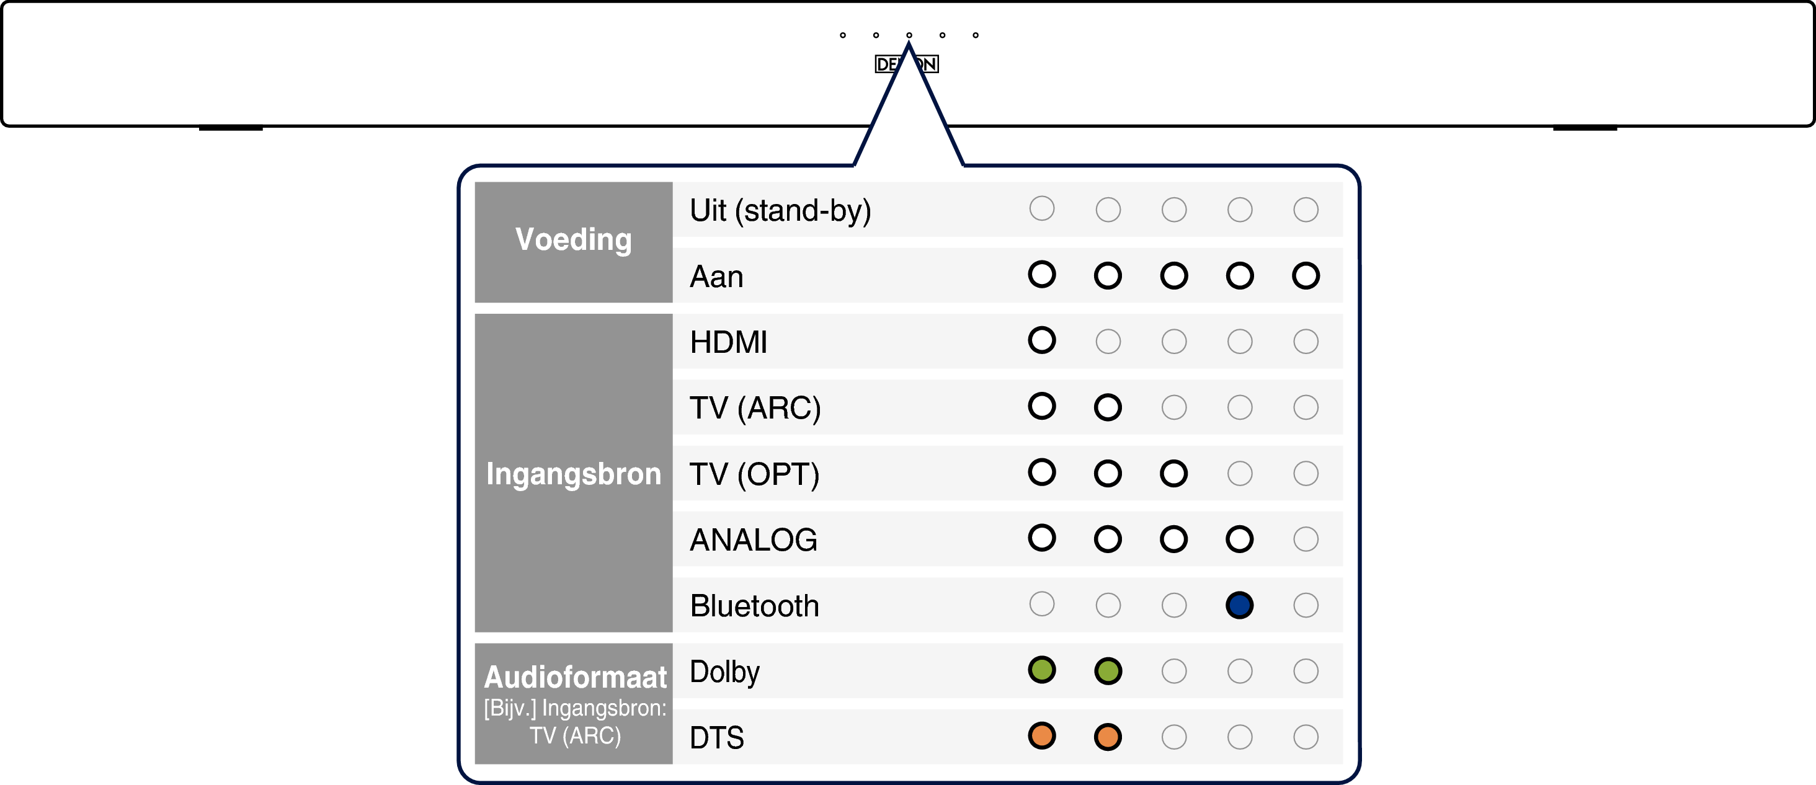Click the Uit (stand-by) label

pos(780,210)
